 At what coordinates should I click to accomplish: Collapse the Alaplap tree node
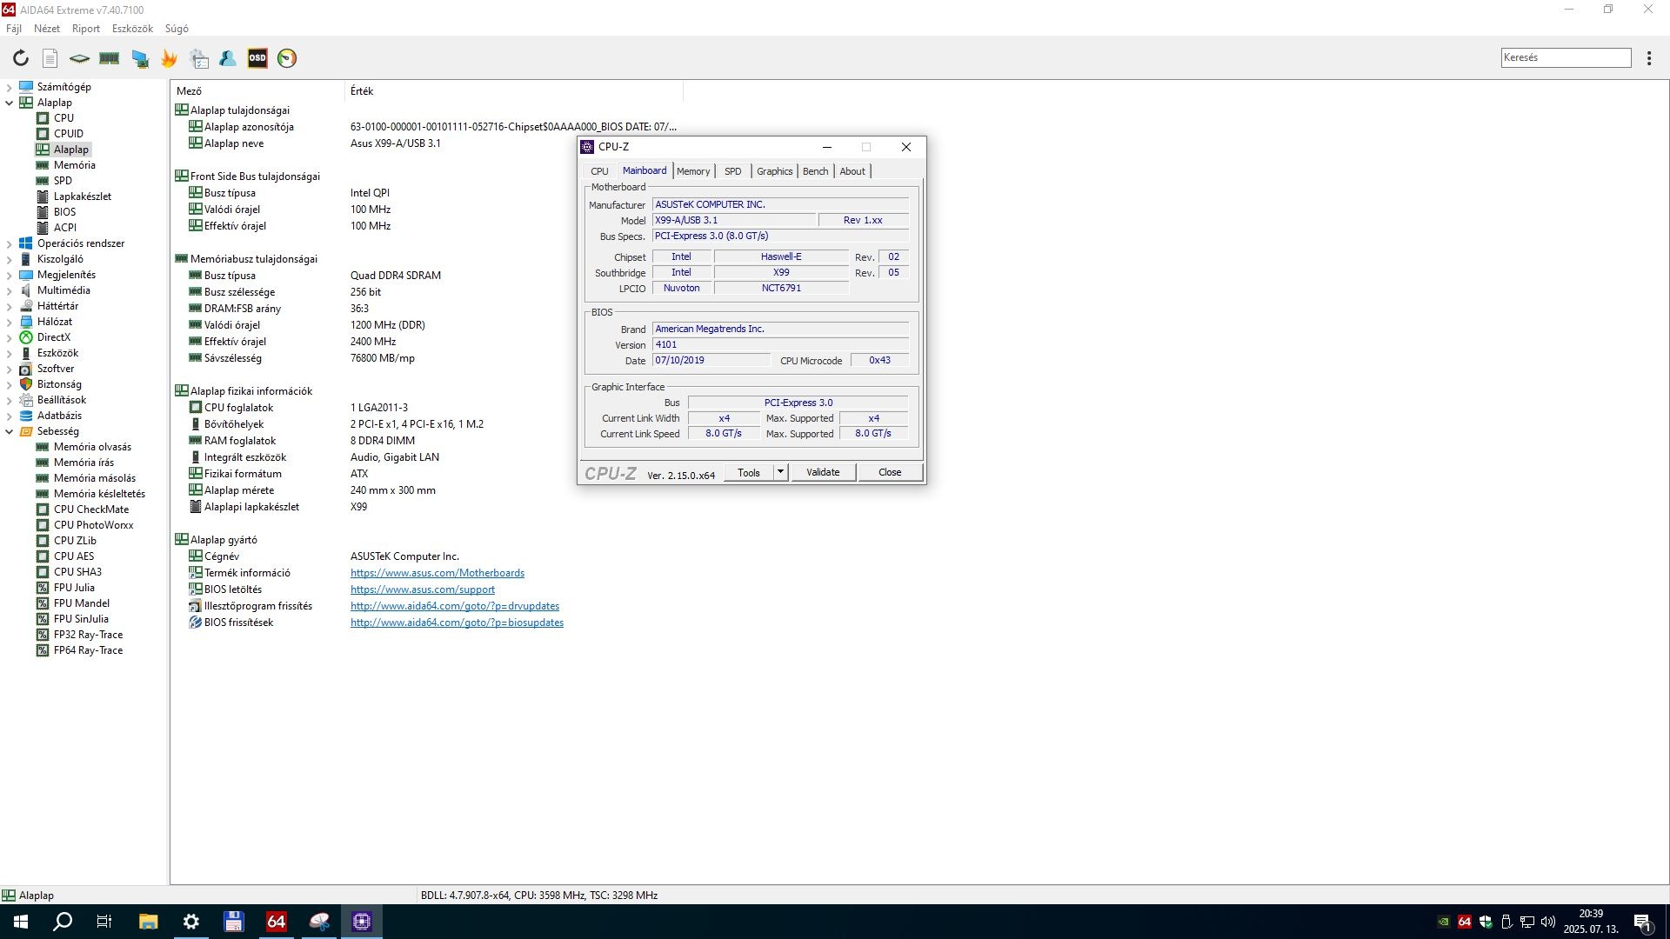pos(10,103)
